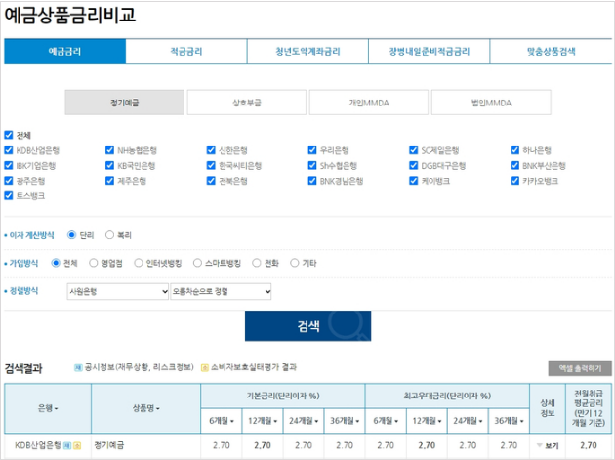Screen dimensions: 615x460
Task: Expand 보기 details for KDB산업은행
Action: (x=549, y=446)
